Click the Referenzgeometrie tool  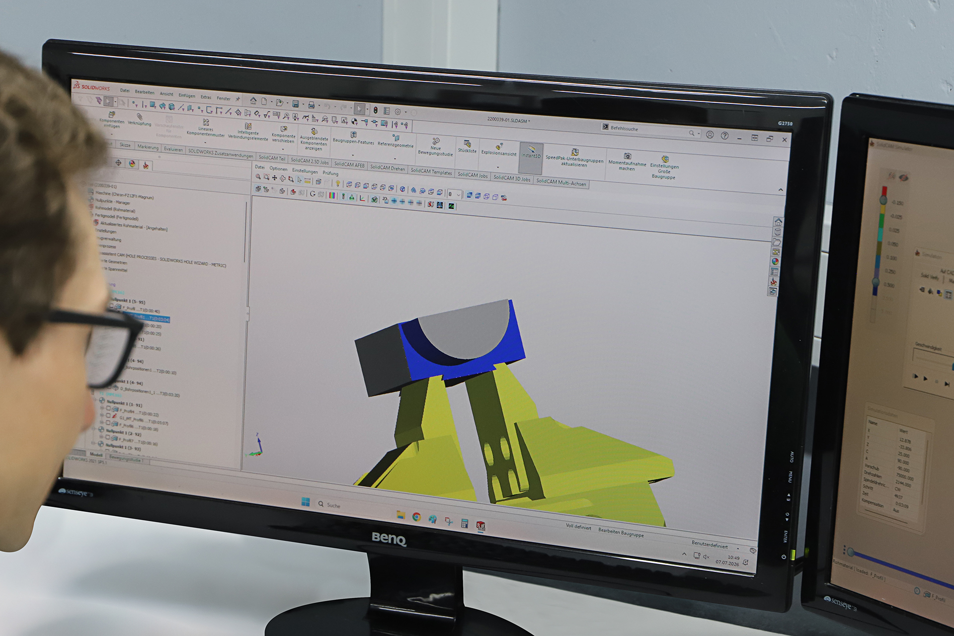(x=396, y=141)
